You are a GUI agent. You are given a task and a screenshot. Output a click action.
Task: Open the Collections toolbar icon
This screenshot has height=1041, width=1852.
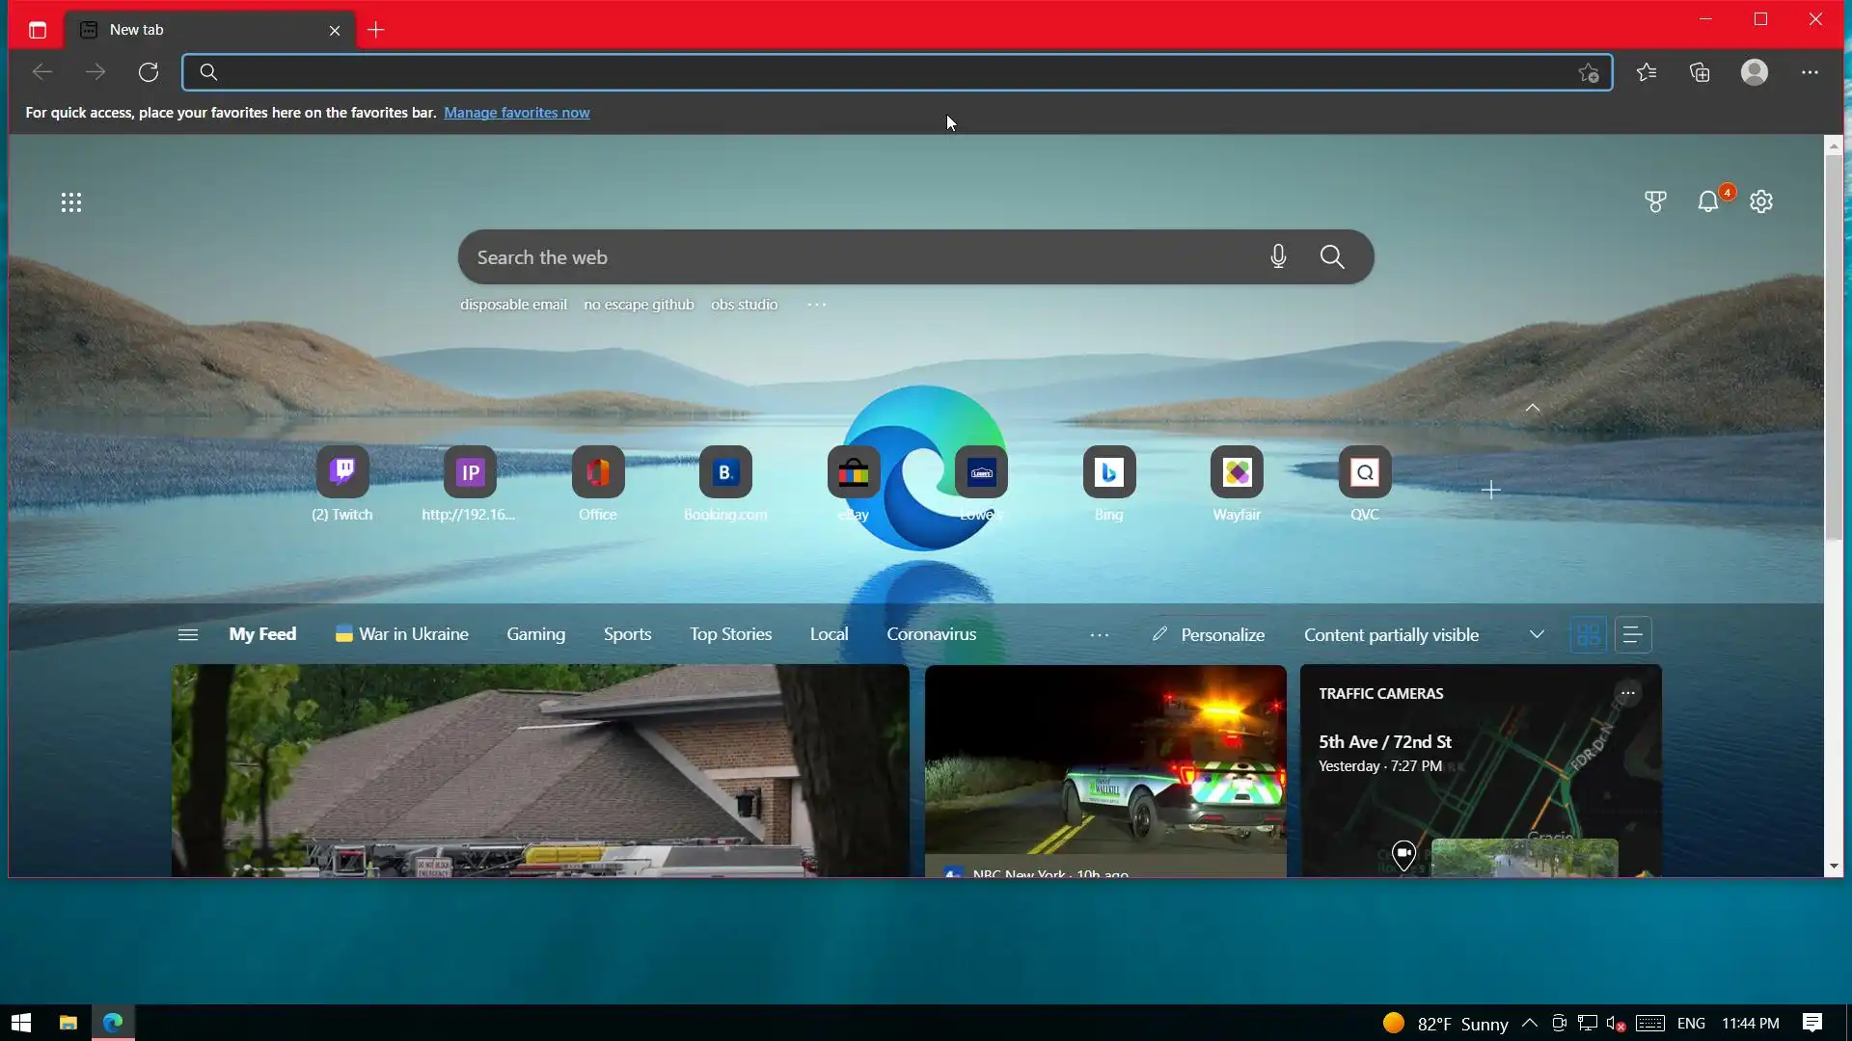tap(1700, 72)
